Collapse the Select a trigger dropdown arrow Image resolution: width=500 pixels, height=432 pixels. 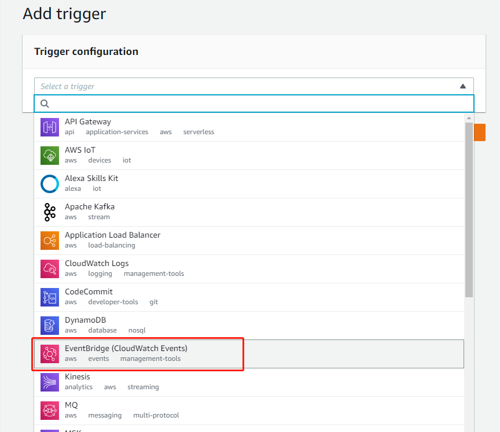[x=463, y=86]
